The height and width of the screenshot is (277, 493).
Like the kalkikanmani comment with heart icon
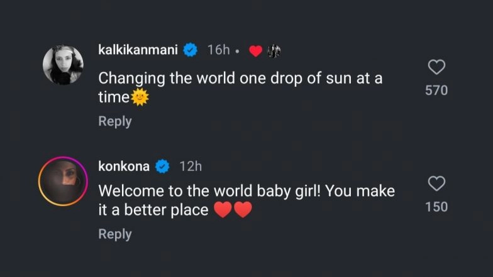pos(436,67)
